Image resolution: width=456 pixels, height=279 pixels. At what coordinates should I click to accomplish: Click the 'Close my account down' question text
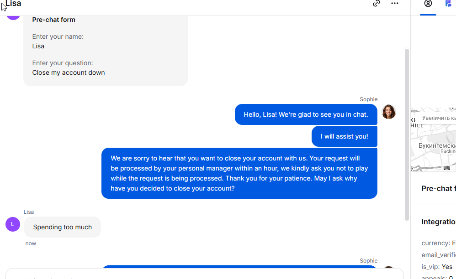point(69,72)
